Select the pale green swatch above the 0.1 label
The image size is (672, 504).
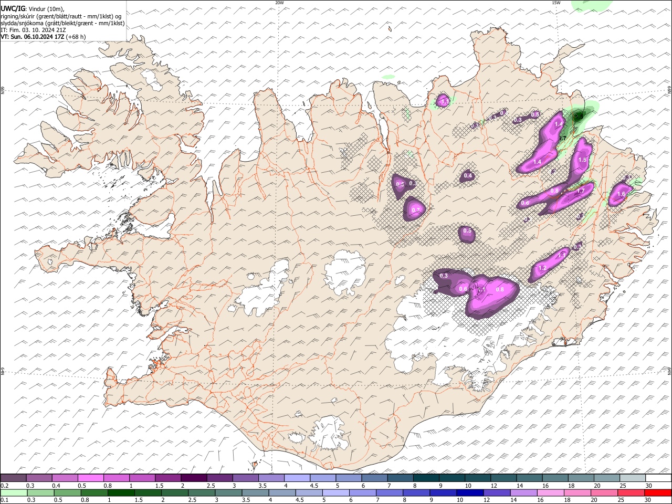point(14,492)
